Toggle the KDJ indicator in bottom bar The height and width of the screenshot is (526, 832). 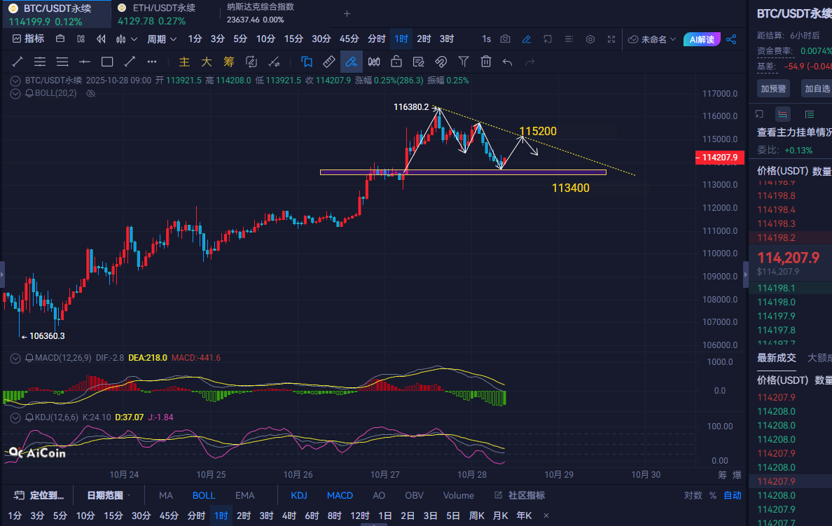[x=299, y=495]
